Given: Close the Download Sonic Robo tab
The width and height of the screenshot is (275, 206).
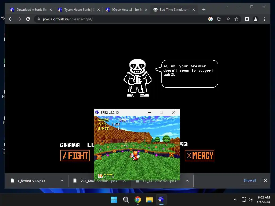Looking at the screenshot, I should coord(51,10).
